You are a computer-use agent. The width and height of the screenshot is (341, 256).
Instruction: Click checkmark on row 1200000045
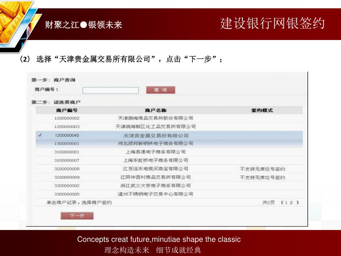(40, 135)
